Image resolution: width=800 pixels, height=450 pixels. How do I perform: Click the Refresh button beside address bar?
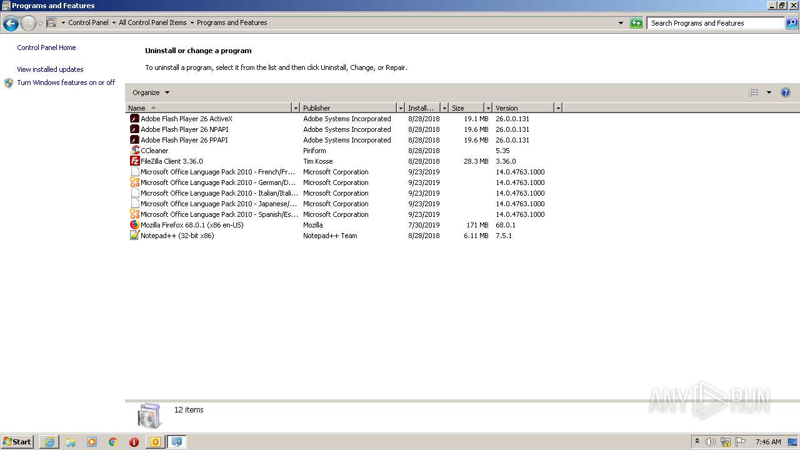coord(636,23)
